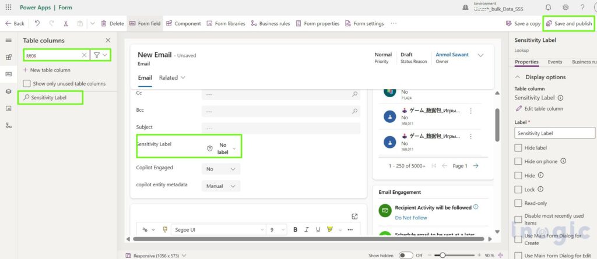
Task: Click Save and publish
Action: coord(569,24)
